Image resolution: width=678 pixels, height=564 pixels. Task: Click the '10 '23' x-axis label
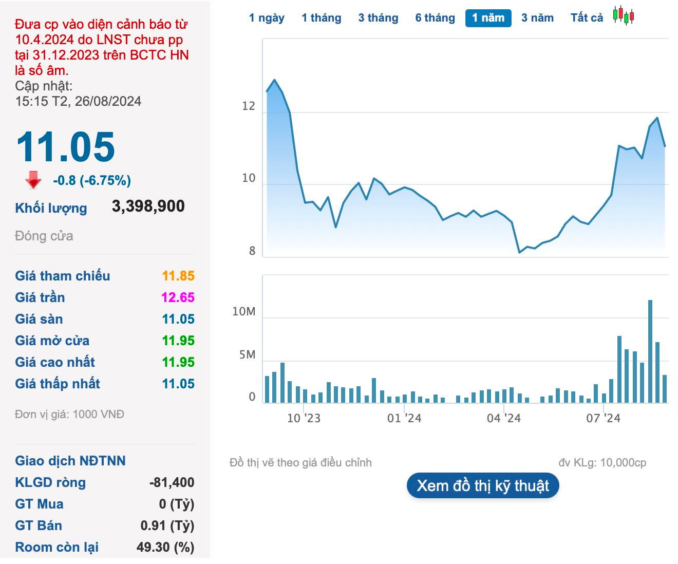(304, 418)
